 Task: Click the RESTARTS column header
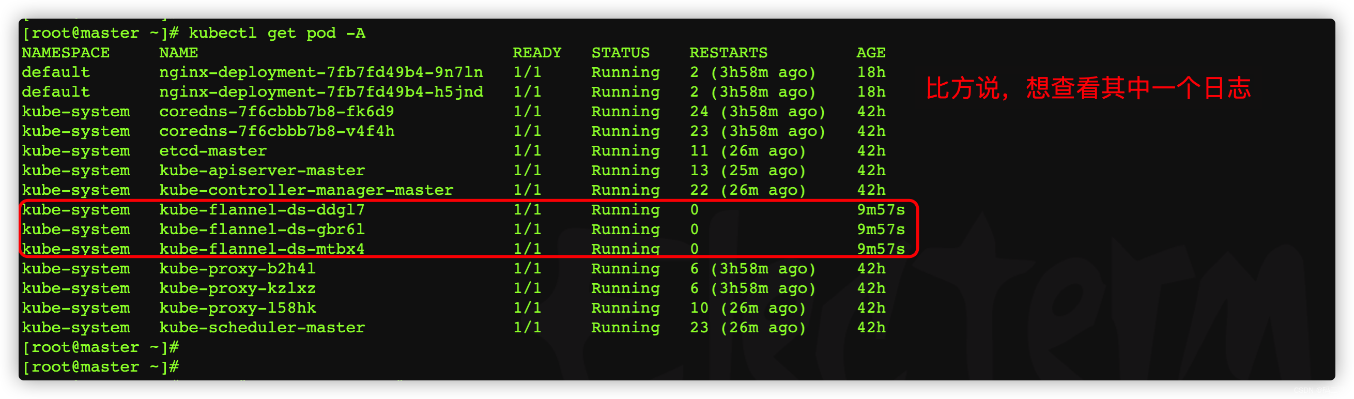[728, 53]
